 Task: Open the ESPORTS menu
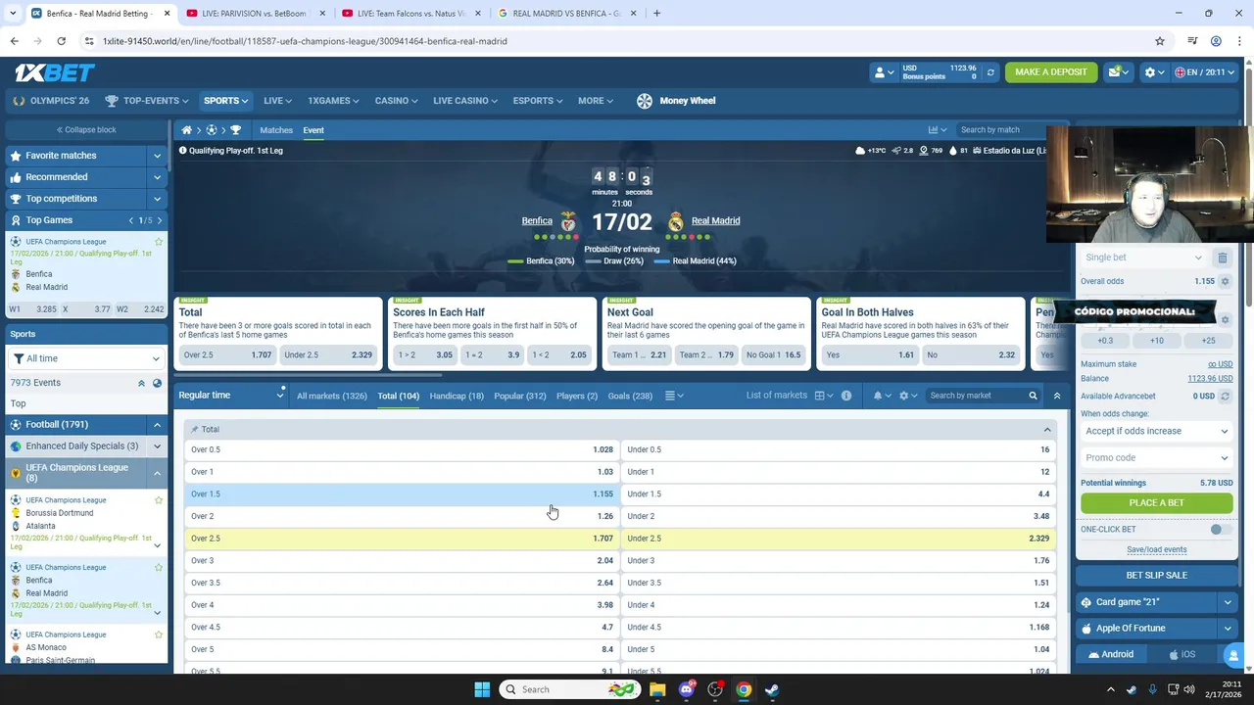(x=538, y=101)
